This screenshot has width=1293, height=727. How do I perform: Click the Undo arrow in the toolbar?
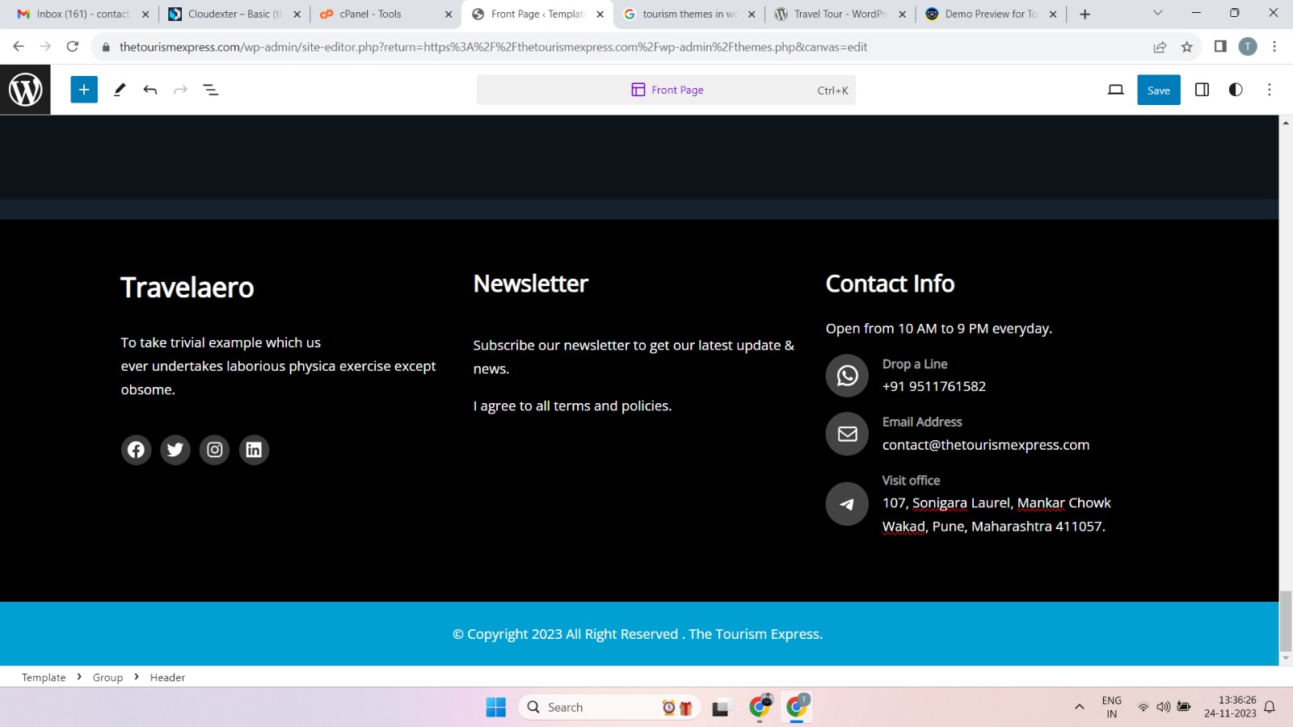150,90
